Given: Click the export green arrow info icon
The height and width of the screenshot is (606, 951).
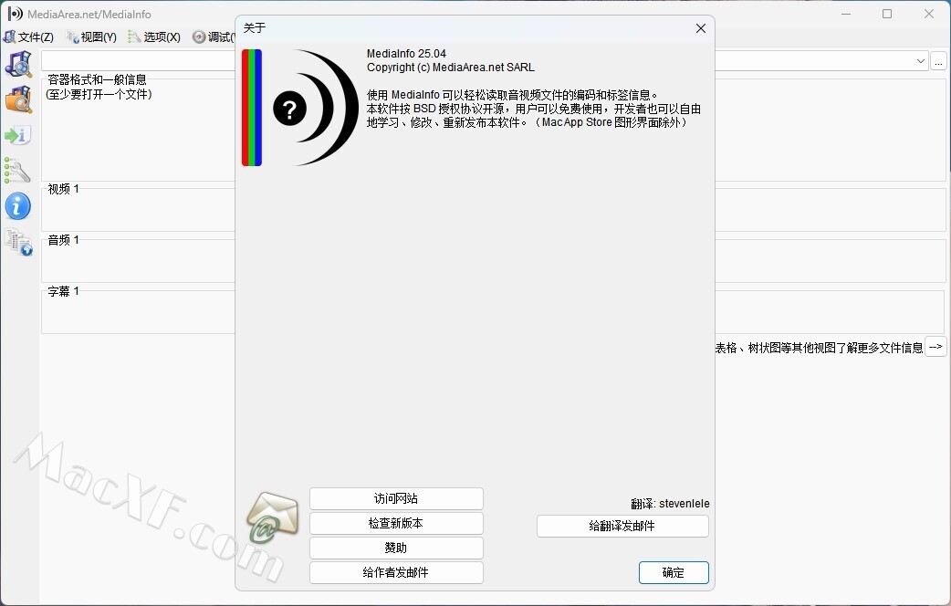Looking at the screenshot, I should 17,135.
